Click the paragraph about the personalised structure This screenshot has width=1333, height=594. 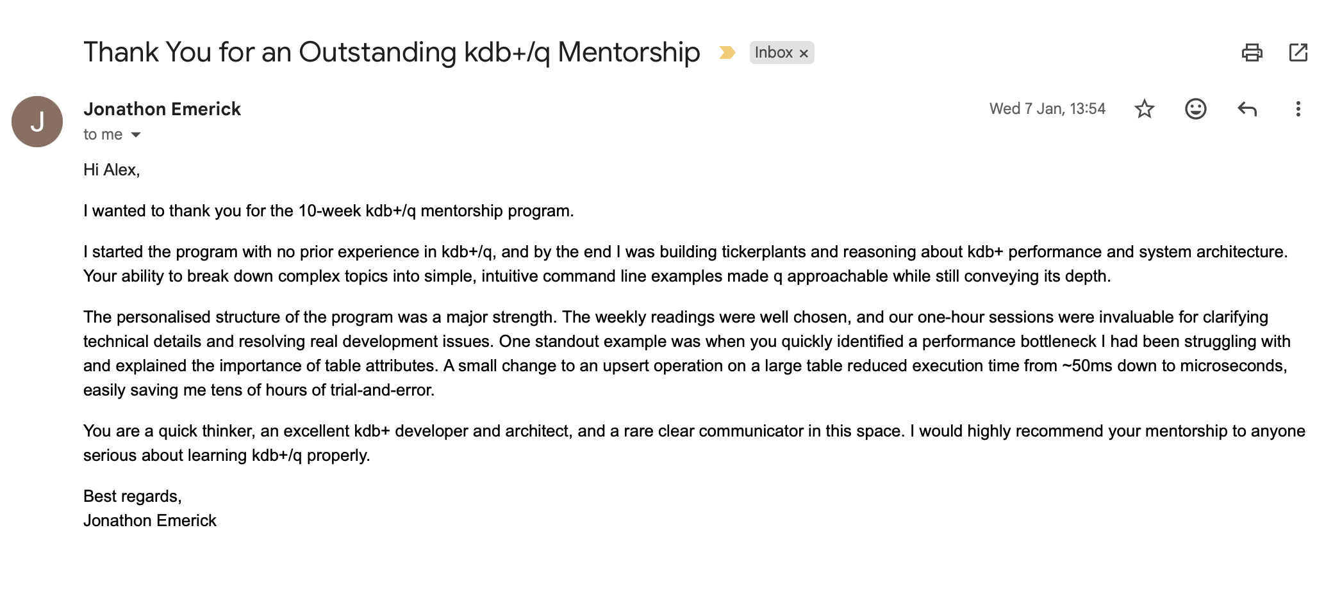tap(686, 353)
